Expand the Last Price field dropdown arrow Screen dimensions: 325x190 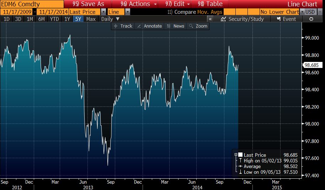tap(103, 12)
